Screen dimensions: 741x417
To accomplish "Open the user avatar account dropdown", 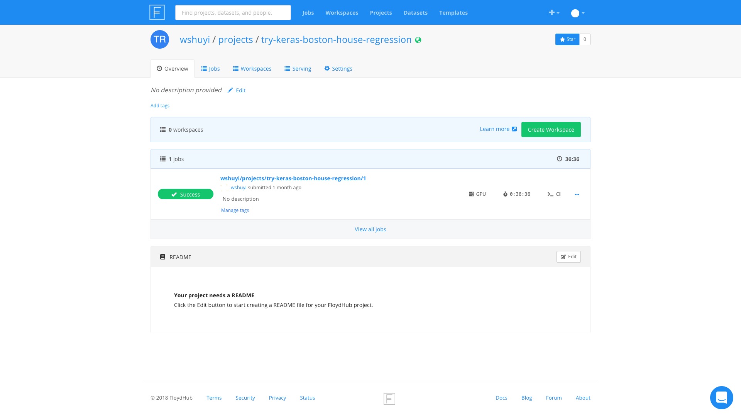I will (x=578, y=13).
